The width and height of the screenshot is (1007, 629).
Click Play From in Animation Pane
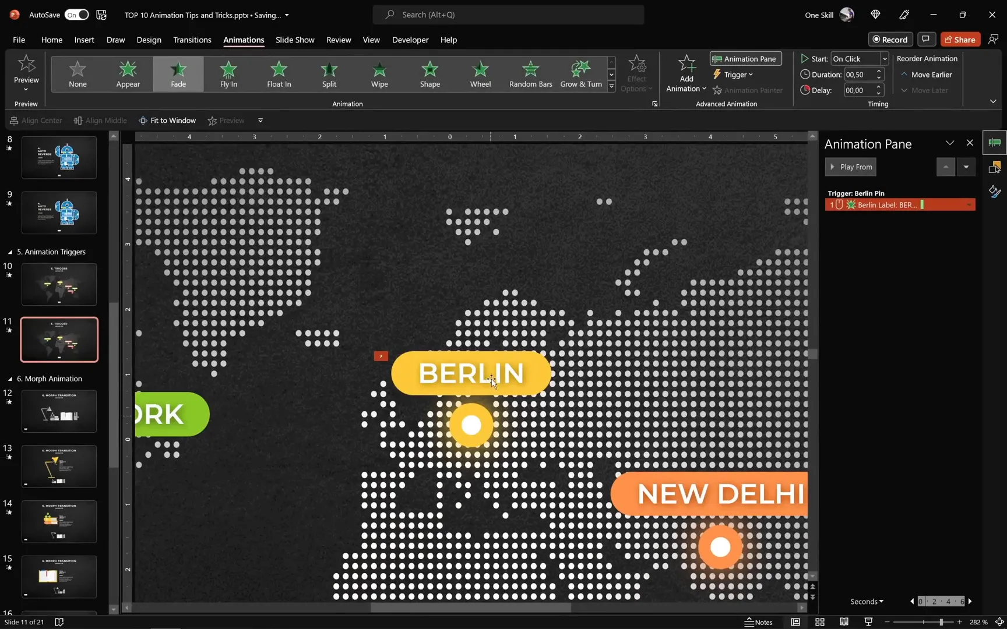851,167
